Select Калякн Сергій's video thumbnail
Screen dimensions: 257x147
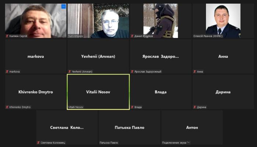coord(36,21)
